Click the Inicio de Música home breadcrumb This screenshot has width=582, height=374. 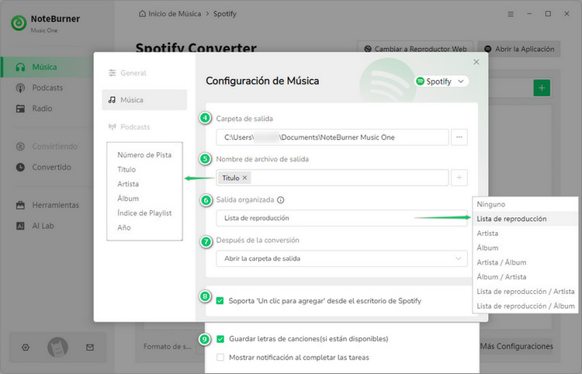click(x=170, y=14)
